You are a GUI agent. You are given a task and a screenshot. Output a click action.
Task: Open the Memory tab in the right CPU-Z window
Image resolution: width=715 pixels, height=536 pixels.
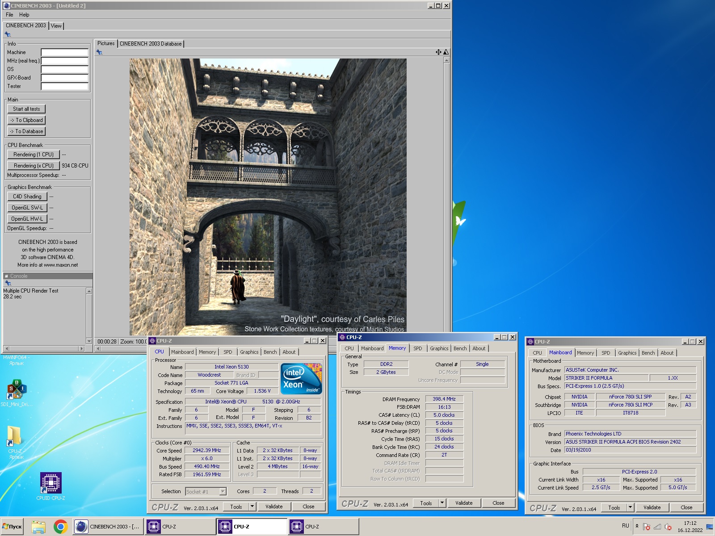pos(585,353)
